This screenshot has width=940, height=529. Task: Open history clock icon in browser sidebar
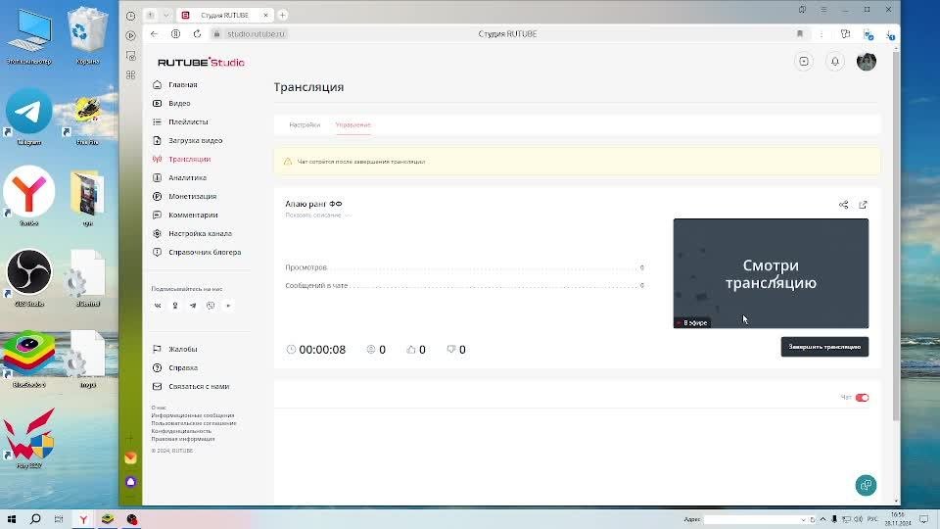[130, 17]
